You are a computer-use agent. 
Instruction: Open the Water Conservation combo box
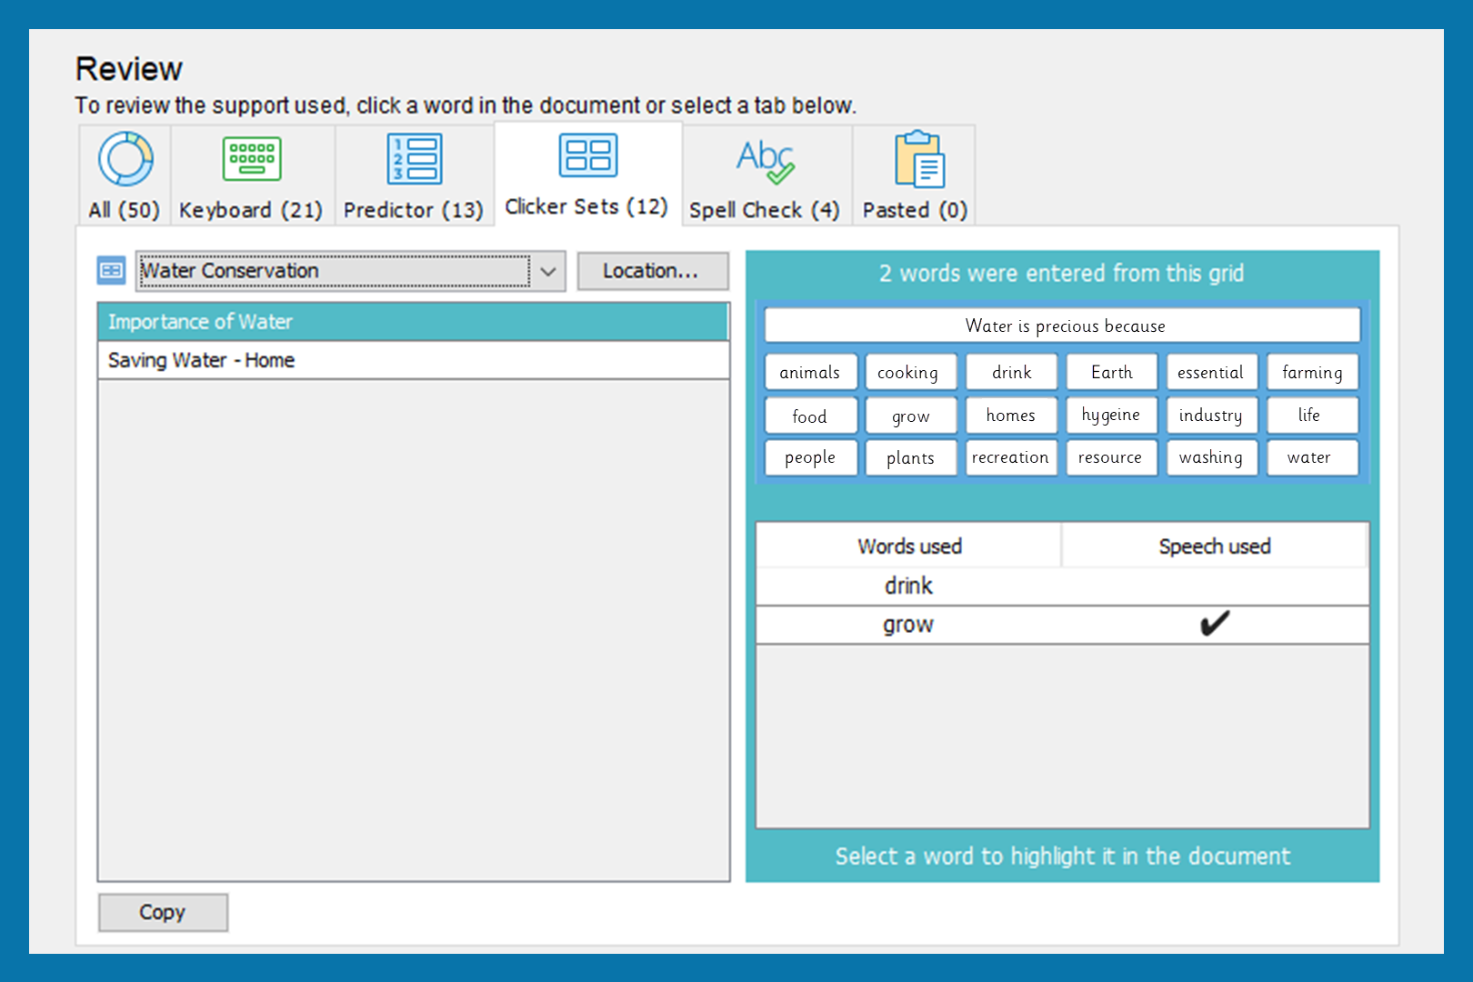[334, 272]
